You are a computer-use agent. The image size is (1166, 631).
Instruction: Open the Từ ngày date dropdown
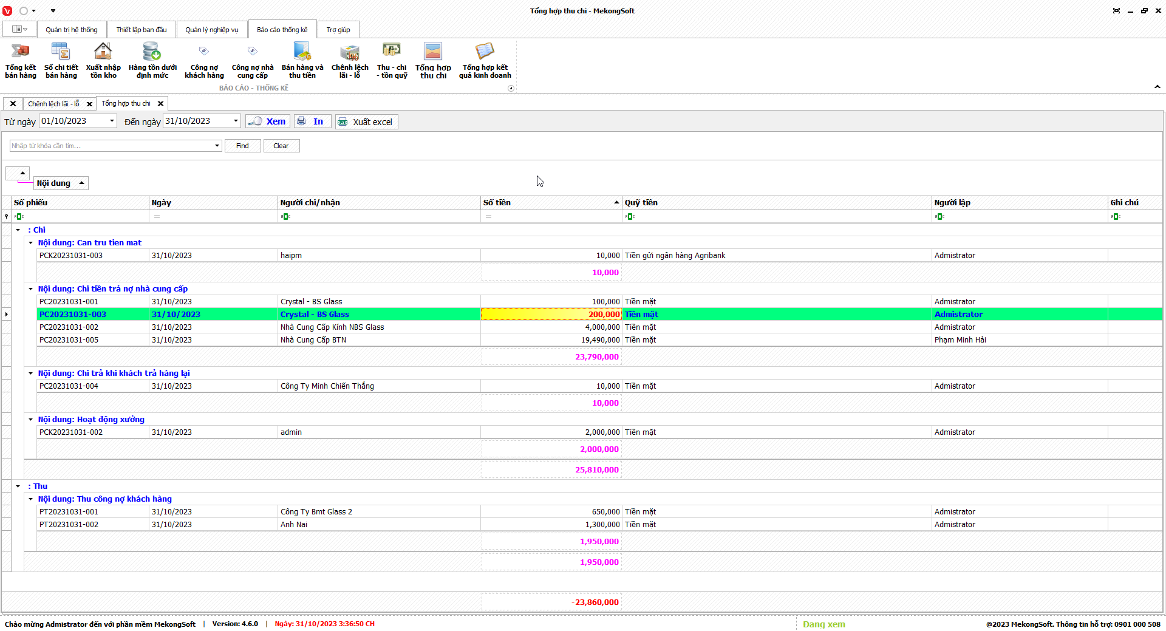click(112, 121)
